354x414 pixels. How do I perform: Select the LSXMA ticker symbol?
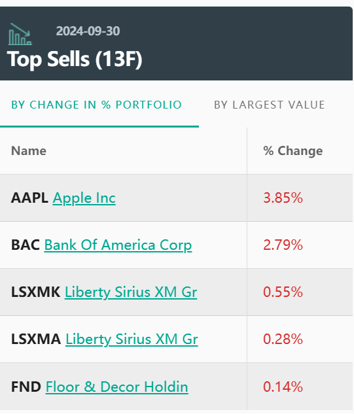(36, 339)
